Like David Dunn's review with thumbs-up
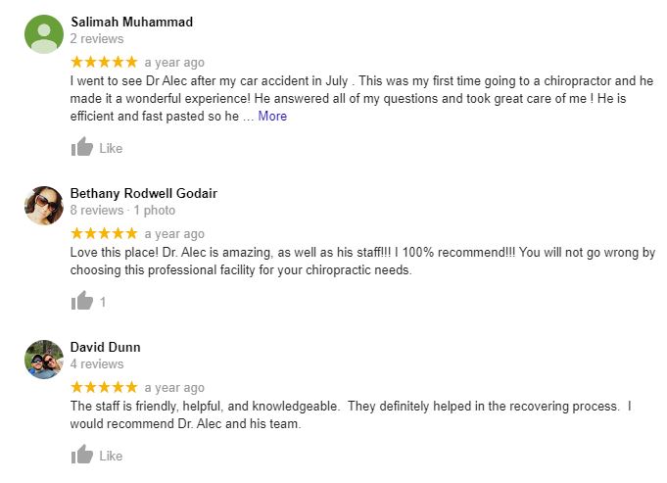Viewport: 667px width, 483px height. [x=81, y=454]
